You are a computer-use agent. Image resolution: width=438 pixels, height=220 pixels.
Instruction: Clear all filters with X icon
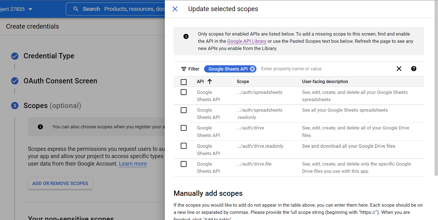coord(399,69)
